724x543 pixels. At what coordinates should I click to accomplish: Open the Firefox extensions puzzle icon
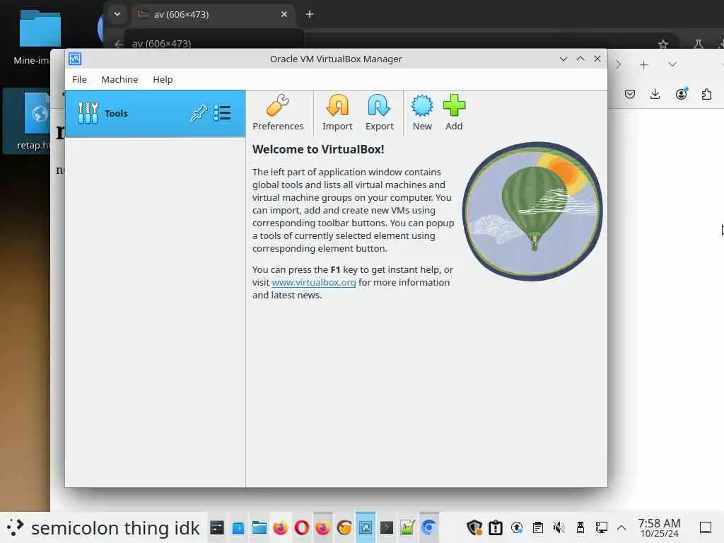pyautogui.click(x=706, y=94)
